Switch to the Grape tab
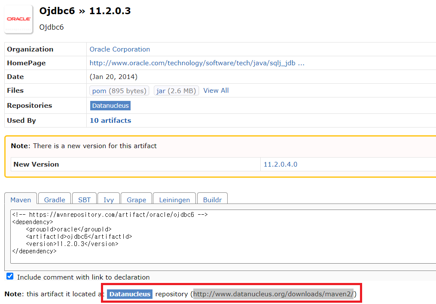The width and height of the screenshot is (436, 304). coord(136,200)
